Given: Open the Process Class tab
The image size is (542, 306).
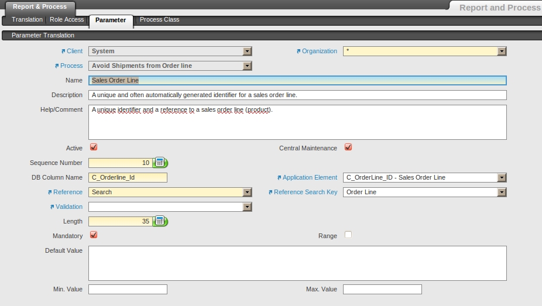Looking at the screenshot, I should [159, 20].
